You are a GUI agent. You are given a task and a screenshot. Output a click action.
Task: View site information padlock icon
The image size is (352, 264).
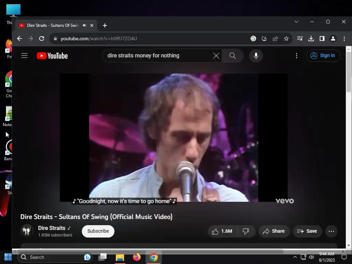click(55, 38)
